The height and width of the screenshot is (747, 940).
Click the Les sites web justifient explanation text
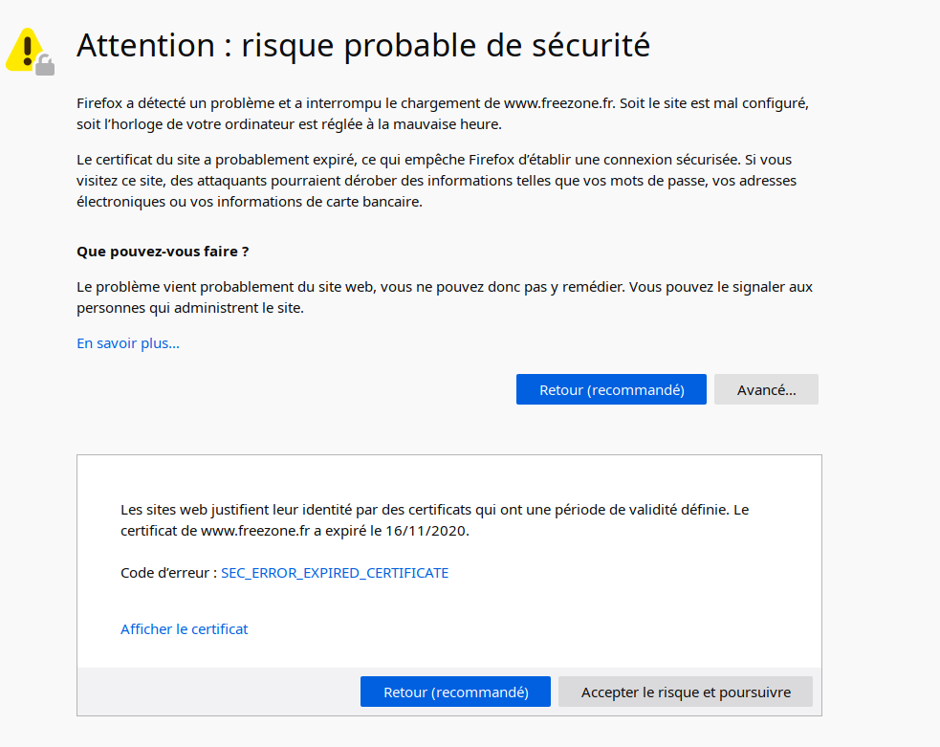pyautogui.click(x=435, y=519)
